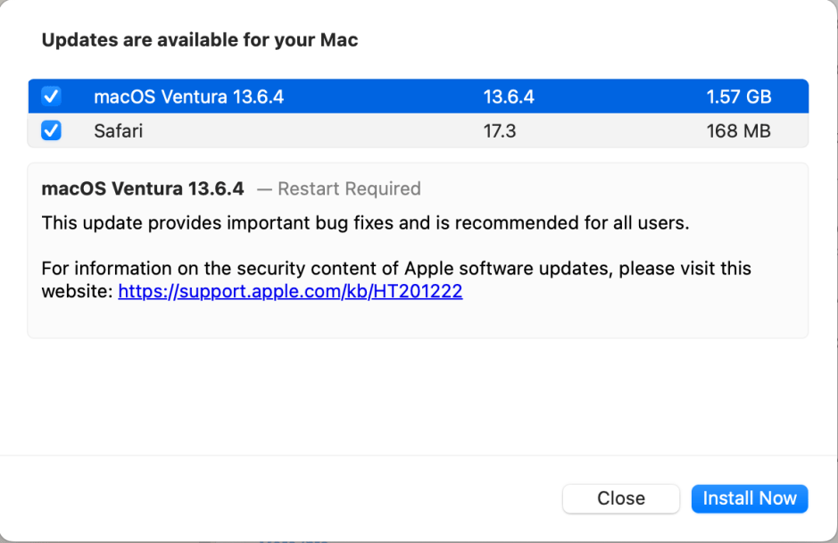Uncheck the Safari update checkbox
Screen dimensions: 838x543
pos(52,131)
